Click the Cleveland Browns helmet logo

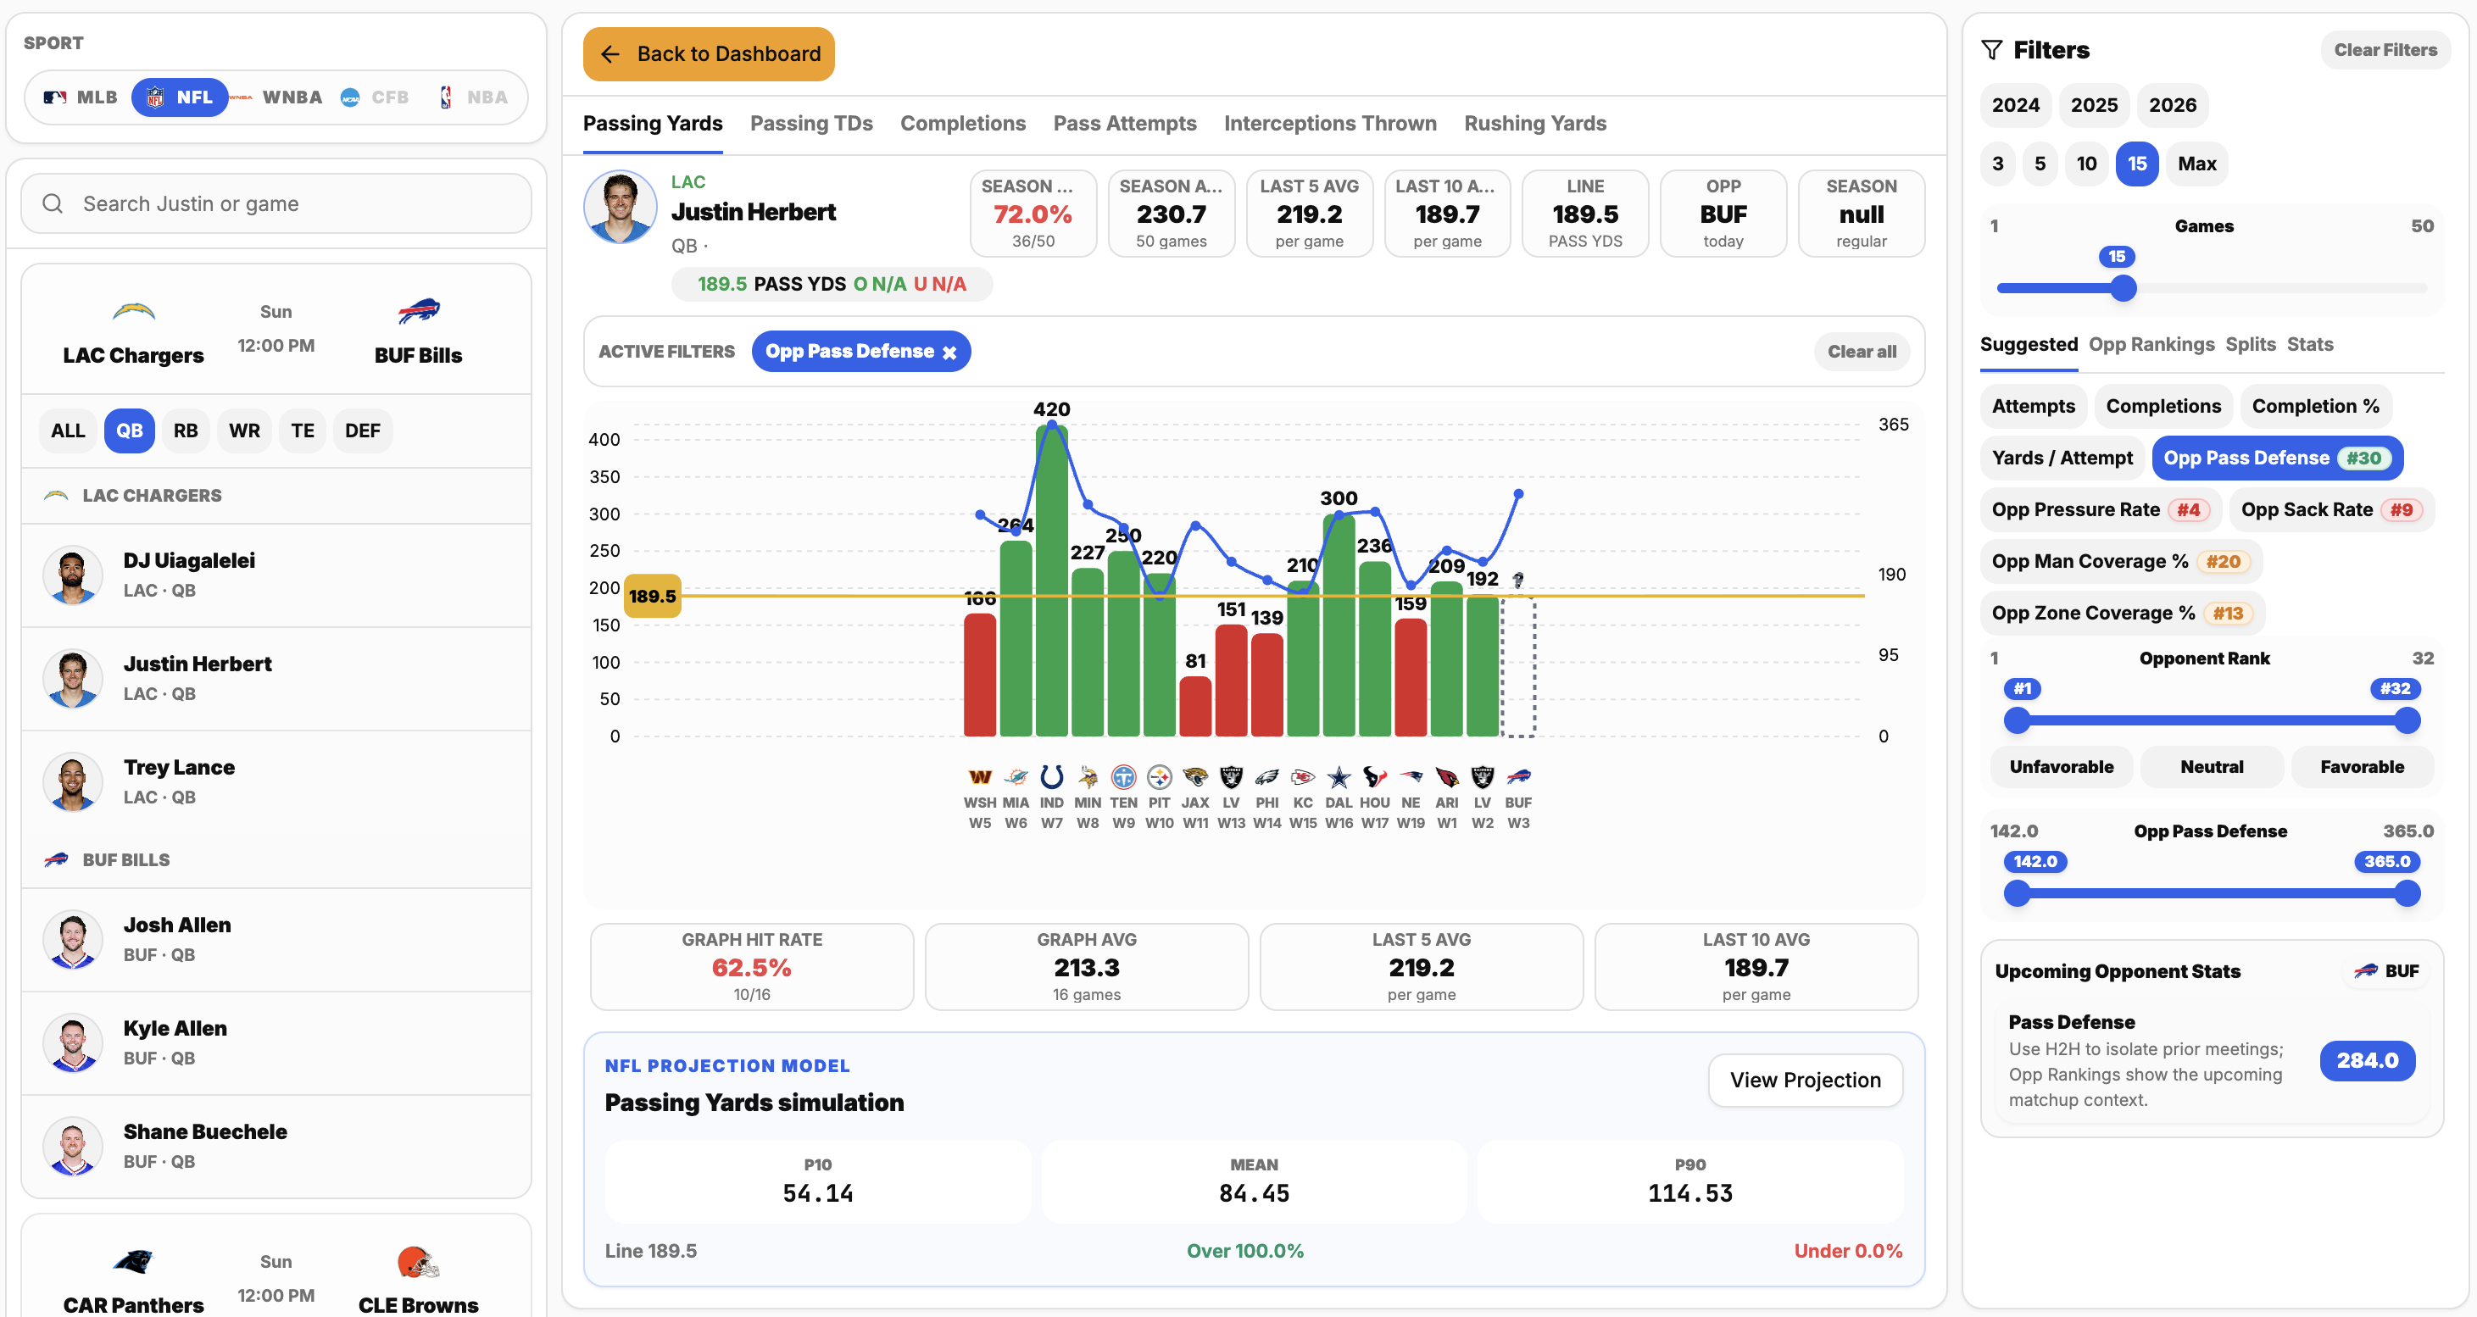coord(418,1261)
